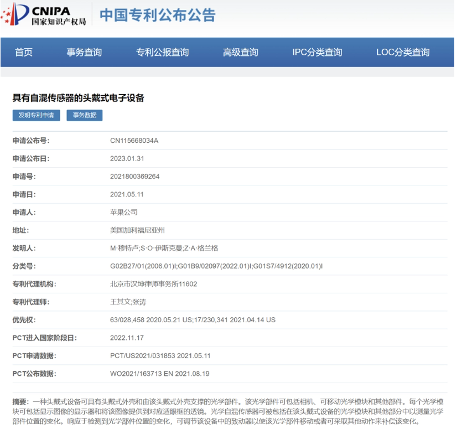Open 专利公报查询 in the navigation bar
The image size is (467, 429).
coord(162,53)
